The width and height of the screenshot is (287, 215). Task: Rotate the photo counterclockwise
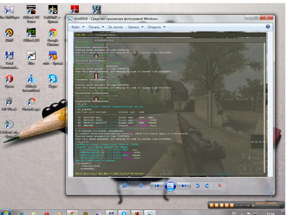tap(198, 186)
